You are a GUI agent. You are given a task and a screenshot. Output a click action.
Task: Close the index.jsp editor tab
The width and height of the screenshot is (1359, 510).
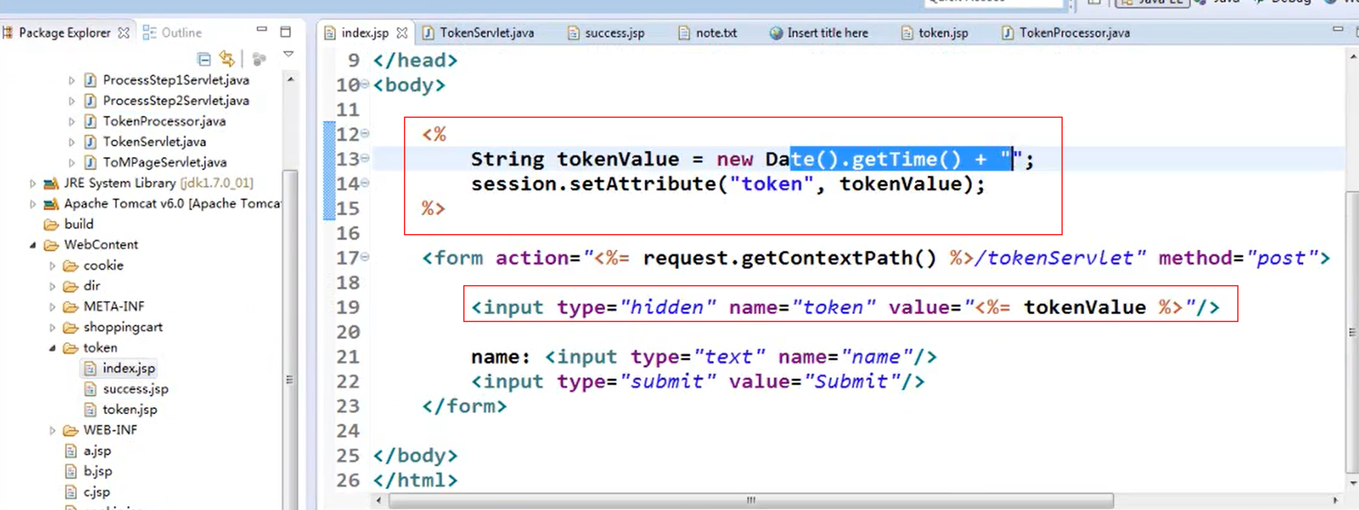[402, 33]
